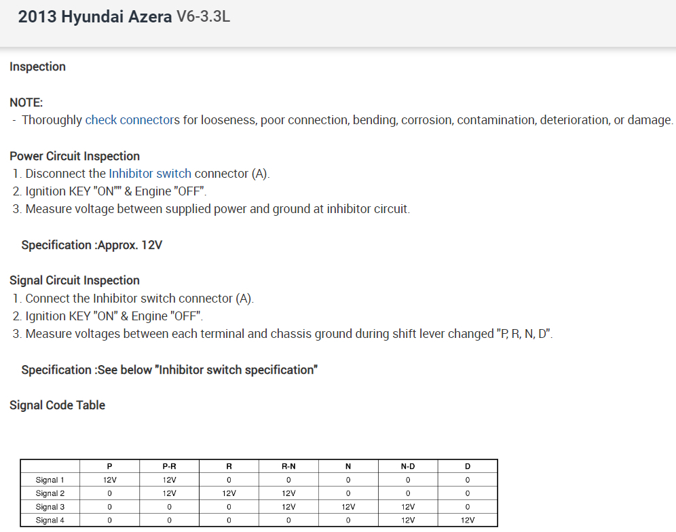
Task: Click Signal 3 value under N
Action: 348,507
